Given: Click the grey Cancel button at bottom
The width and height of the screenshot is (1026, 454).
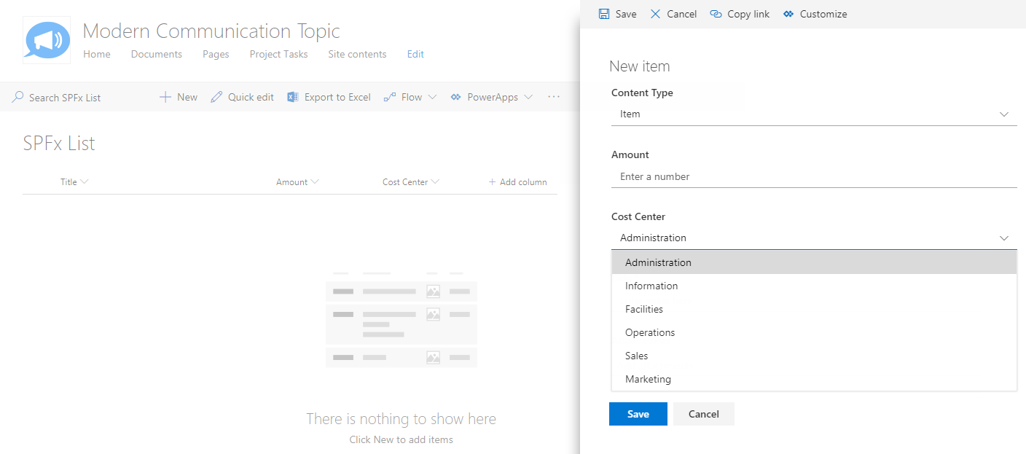Looking at the screenshot, I should [x=703, y=414].
